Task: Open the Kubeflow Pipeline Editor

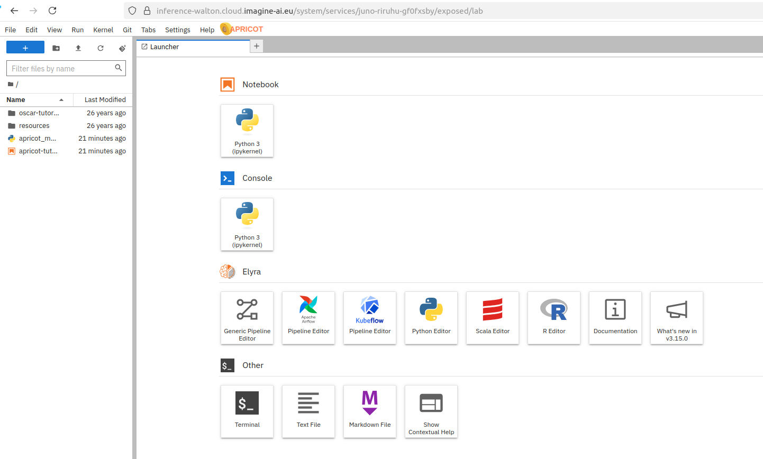Action: tap(370, 318)
